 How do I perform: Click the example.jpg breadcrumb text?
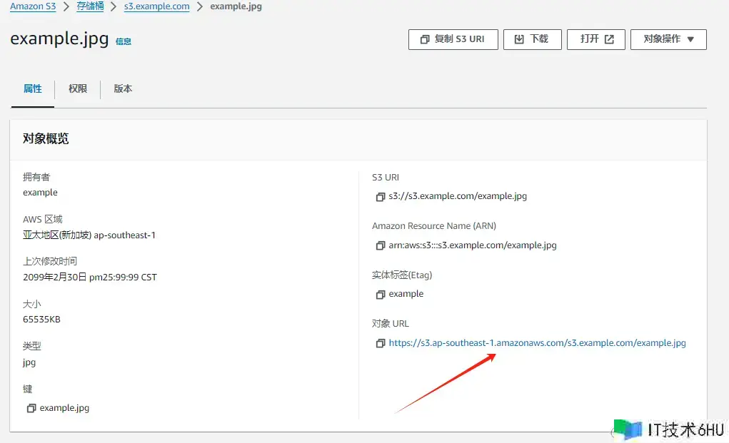[236, 6]
